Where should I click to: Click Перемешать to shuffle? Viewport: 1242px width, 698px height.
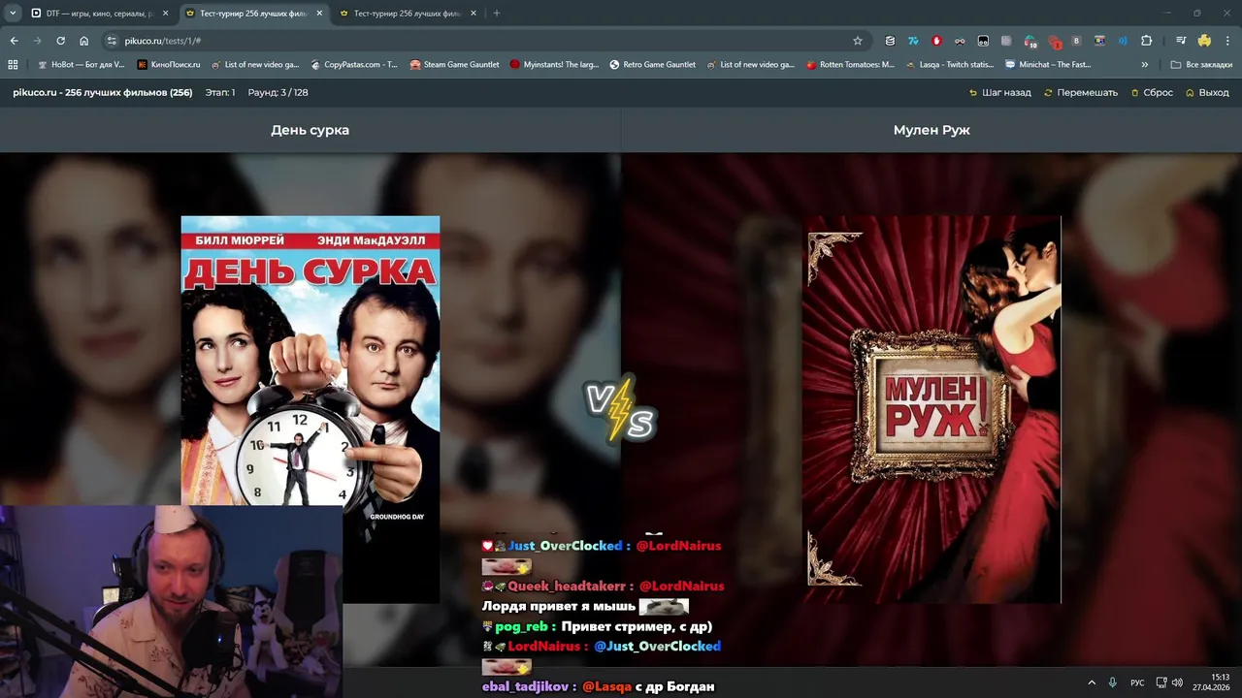[x=1080, y=92]
